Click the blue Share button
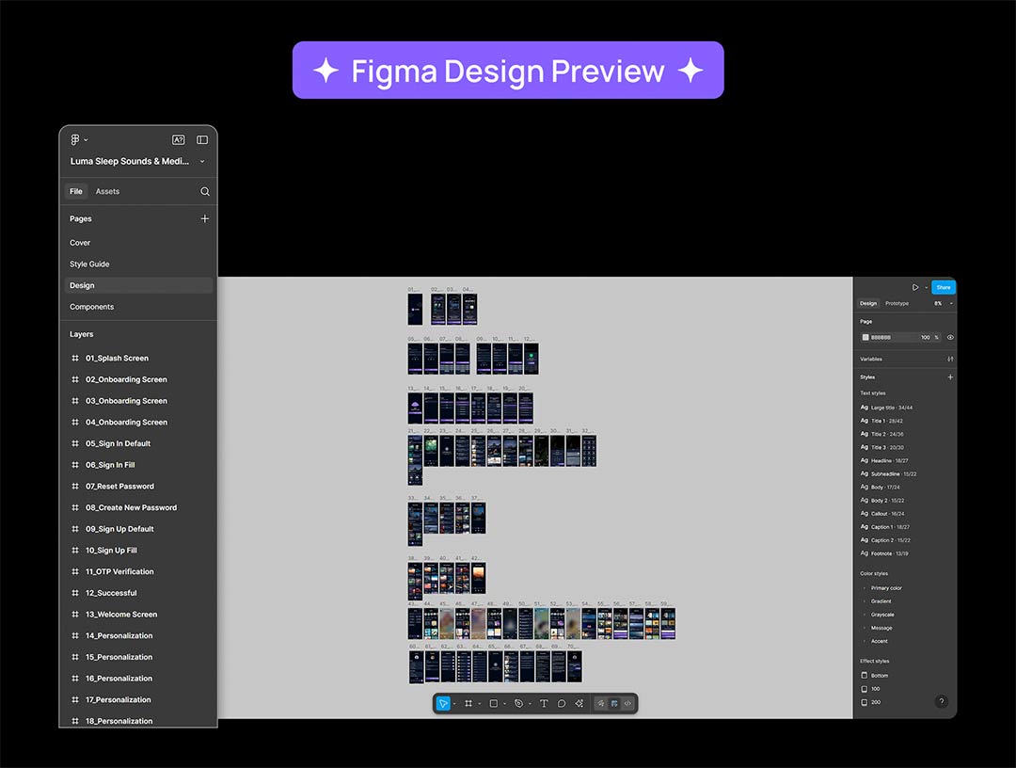This screenshot has height=768, width=1016. pyautogui.click(x=943, y=287)
